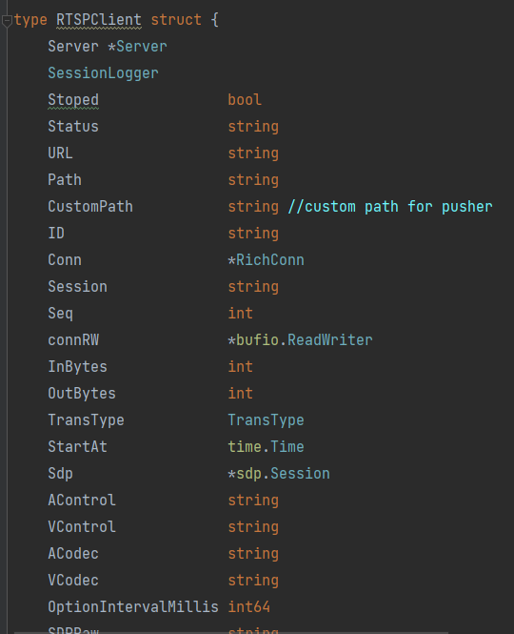Click the struct keyword
The height and width of the screenshot is (634, 514).
click(x=176, y=20)
